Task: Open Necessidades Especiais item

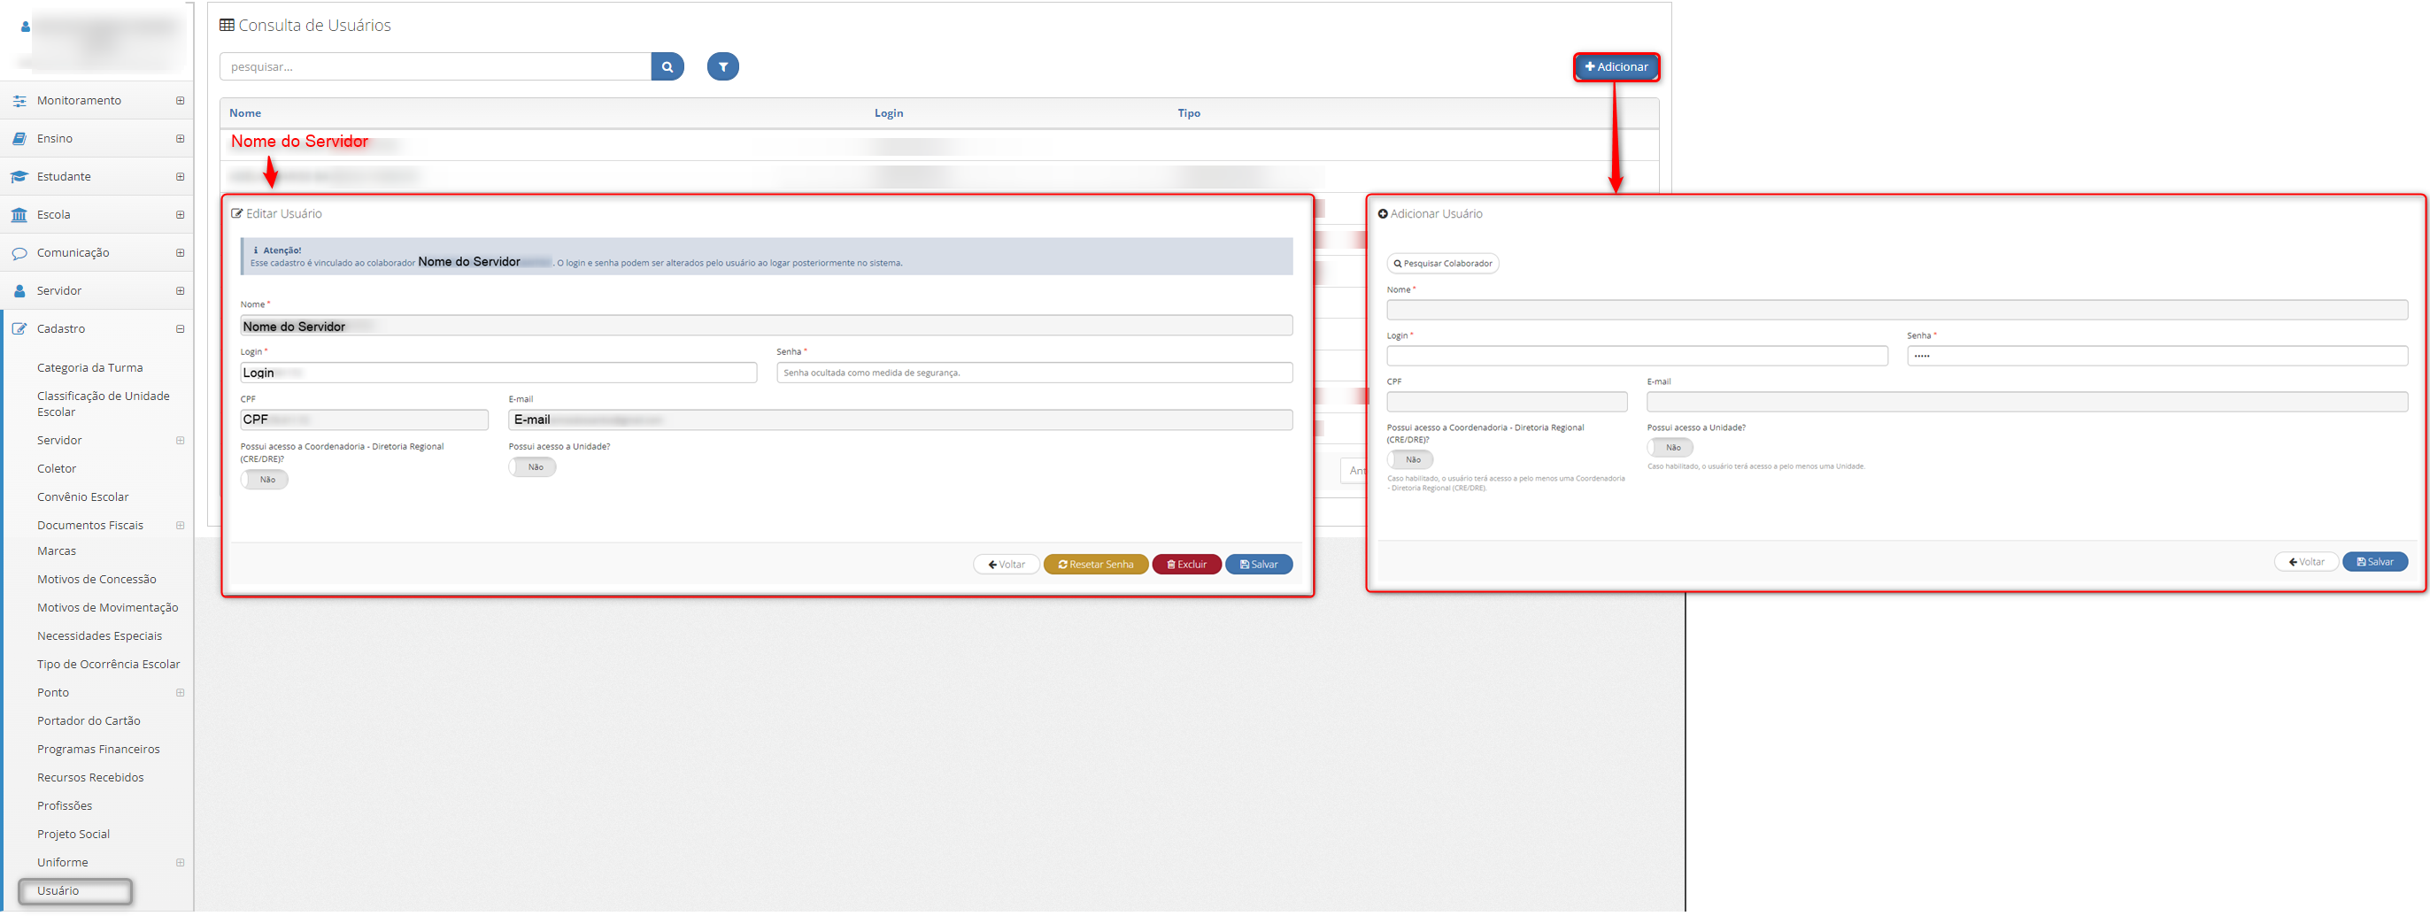Action: tap(99, 635)
